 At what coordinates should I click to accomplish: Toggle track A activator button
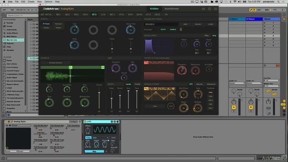[x=234, y=107]
